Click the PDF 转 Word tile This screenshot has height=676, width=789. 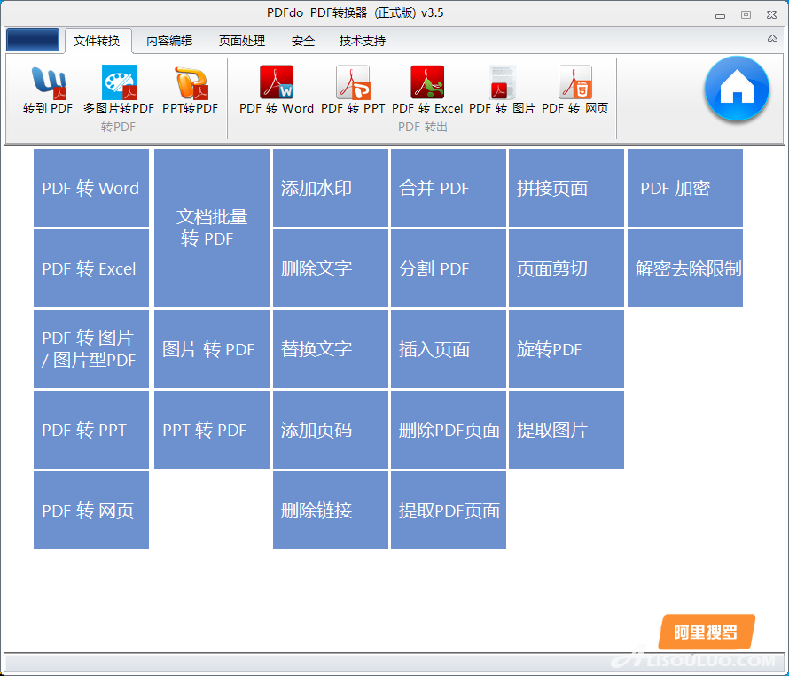91,188
